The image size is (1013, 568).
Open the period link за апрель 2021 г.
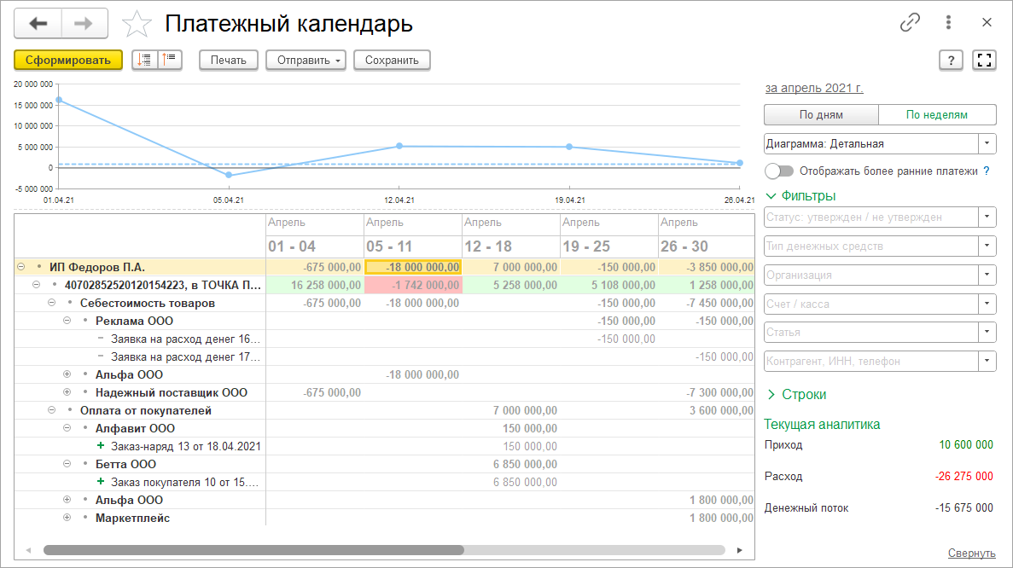click(813, 88)
